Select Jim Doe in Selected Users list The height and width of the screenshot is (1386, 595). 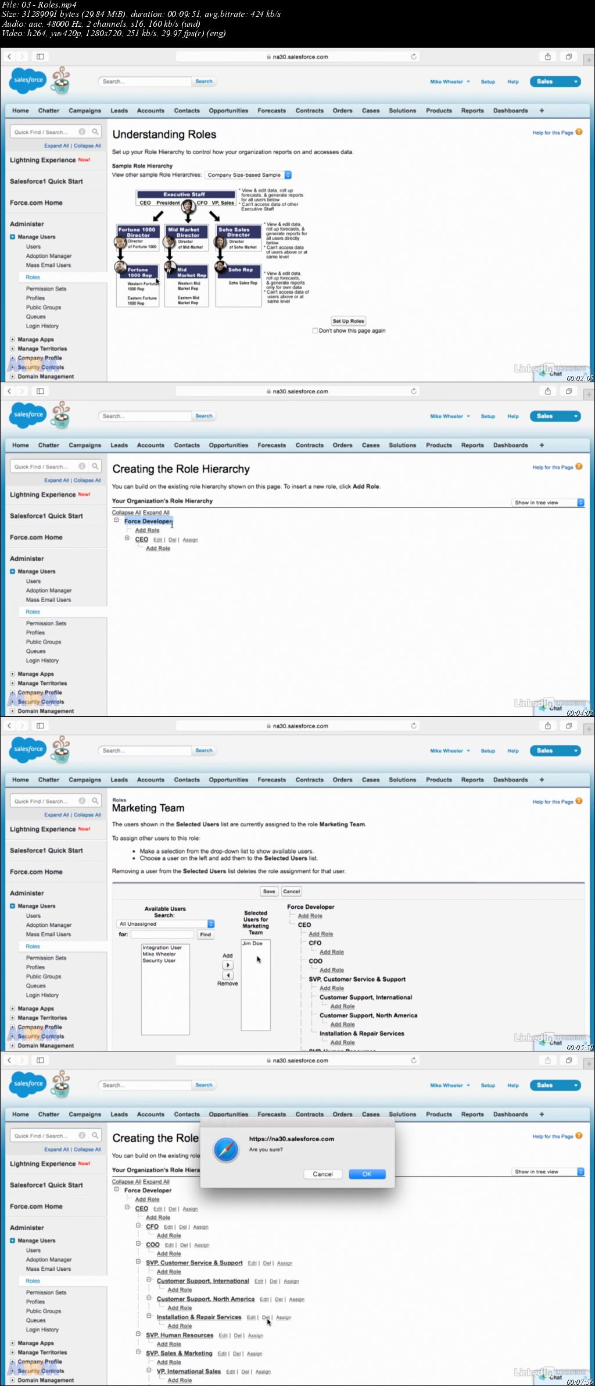coord(253,943)
